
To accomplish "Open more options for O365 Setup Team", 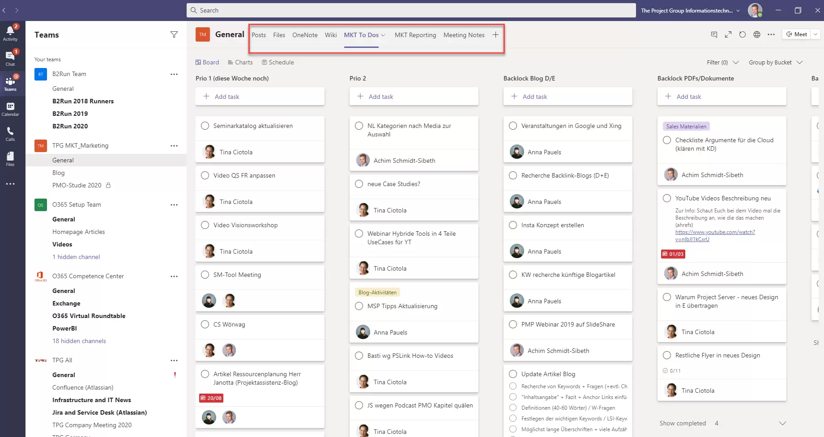I will [x=174, y=205].
